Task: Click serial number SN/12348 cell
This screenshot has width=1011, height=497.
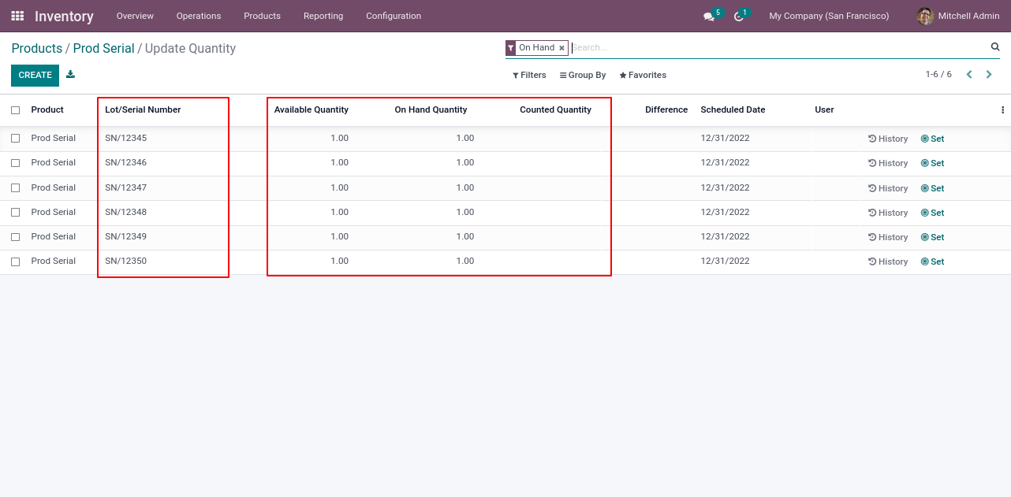Action: pos(126,213)
